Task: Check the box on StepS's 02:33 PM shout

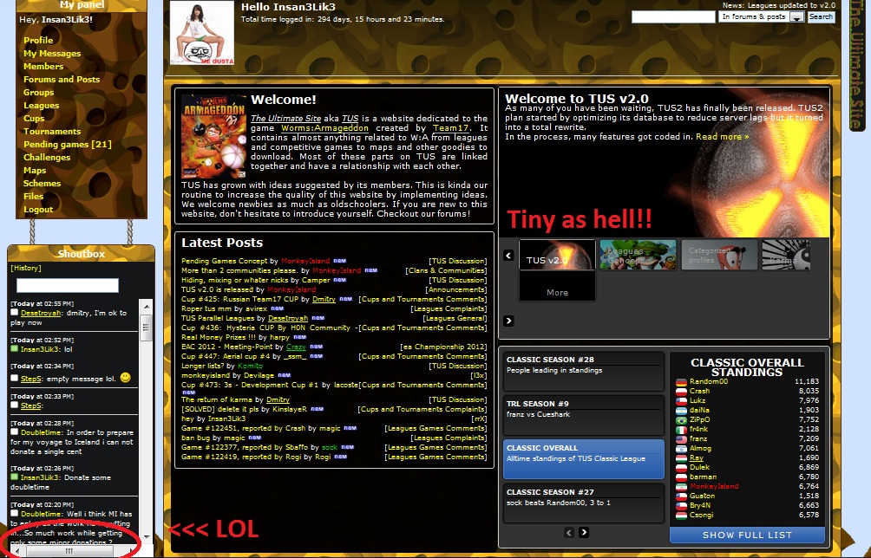Action: tap(15, 405)
